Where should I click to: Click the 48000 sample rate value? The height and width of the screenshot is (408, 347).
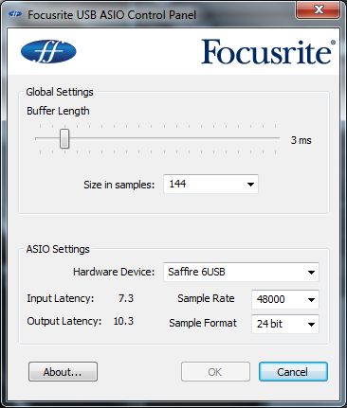click(x=271, y=299)
